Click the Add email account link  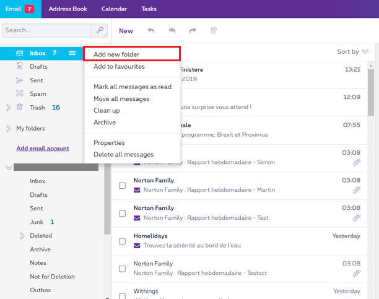[42, 148]
